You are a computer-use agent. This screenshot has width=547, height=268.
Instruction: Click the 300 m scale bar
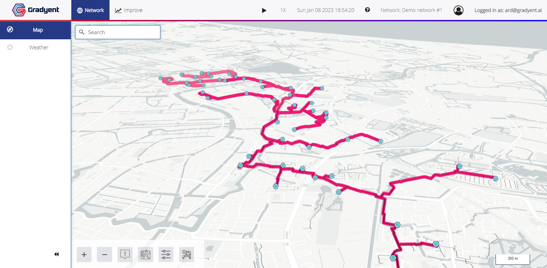[x=512, y=259]
